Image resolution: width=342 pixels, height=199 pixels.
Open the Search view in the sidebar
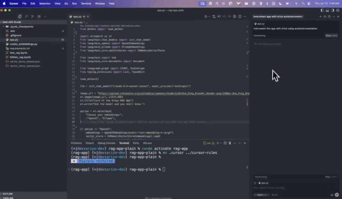(x=26, y=16)
